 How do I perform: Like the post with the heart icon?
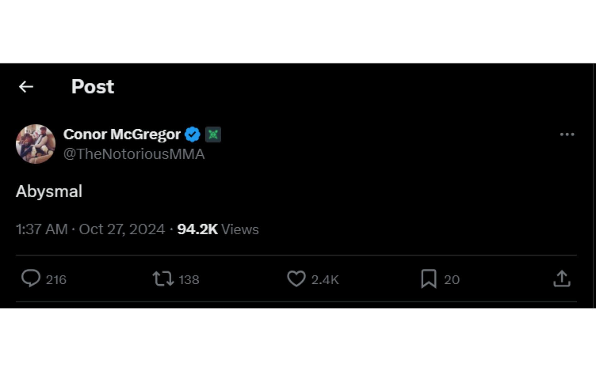point(296,278)
